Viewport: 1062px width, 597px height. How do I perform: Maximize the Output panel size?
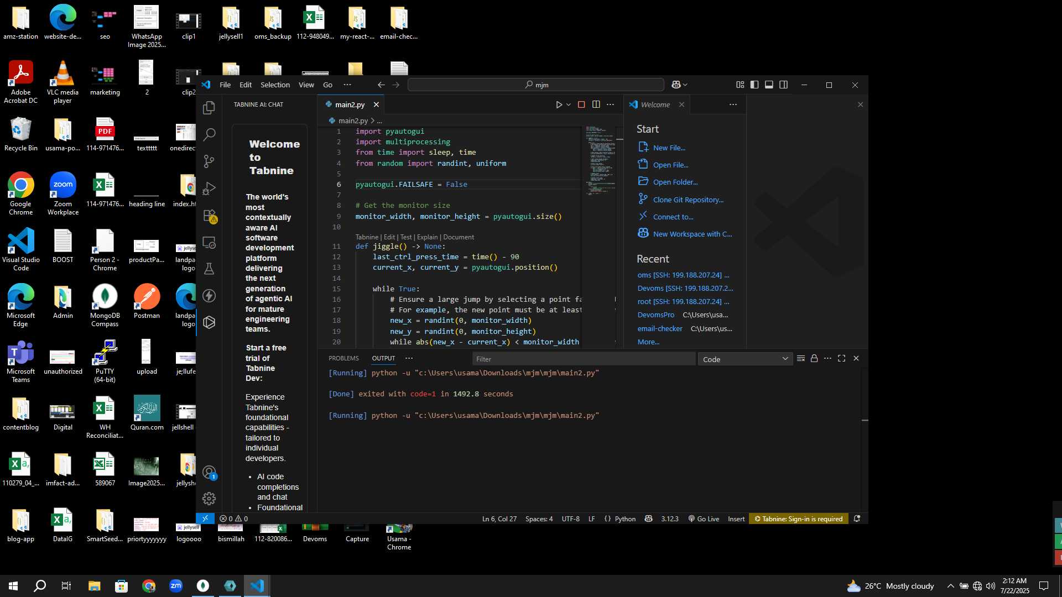click(x=841, y=358)
